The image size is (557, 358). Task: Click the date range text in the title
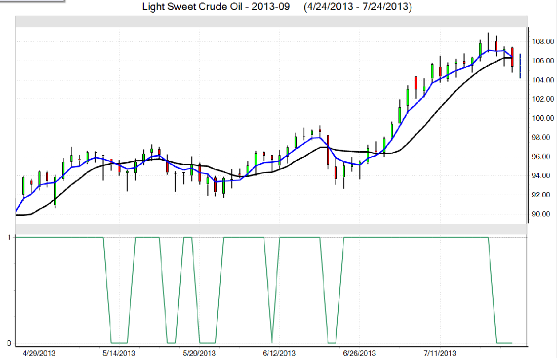[x=357, y=8]
